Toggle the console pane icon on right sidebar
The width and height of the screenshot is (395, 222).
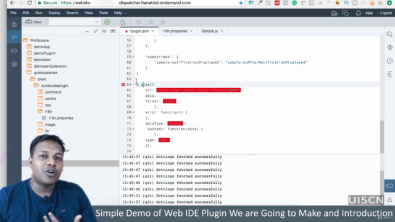click(389, 186)
